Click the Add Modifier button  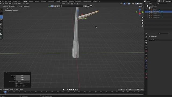(x=160, y=40)
